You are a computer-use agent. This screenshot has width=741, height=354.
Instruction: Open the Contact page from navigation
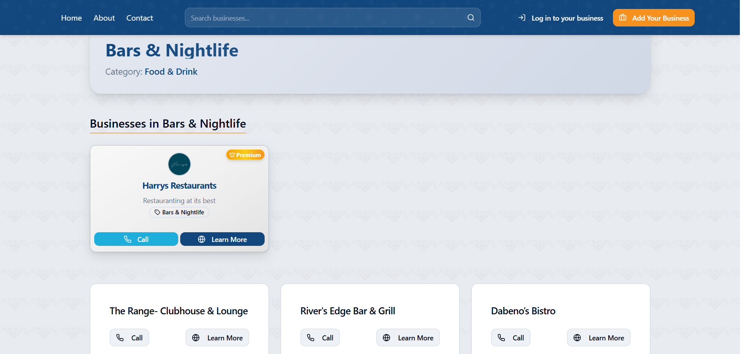[x=139, y=18]
